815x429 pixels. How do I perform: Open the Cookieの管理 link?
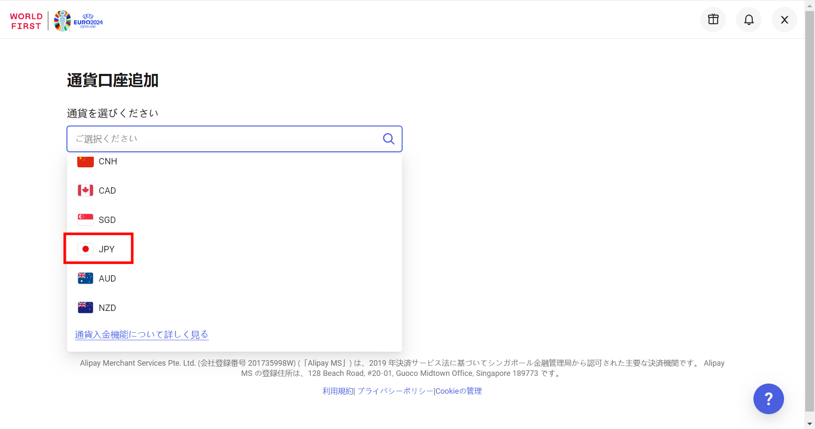pyautogui.click(x=458, y=391)
